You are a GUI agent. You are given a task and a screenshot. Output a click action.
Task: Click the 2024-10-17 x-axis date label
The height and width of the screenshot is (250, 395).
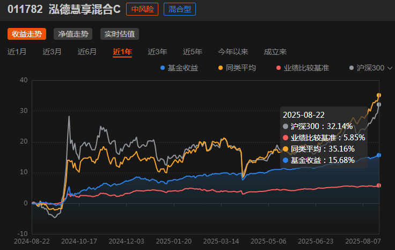79,241
